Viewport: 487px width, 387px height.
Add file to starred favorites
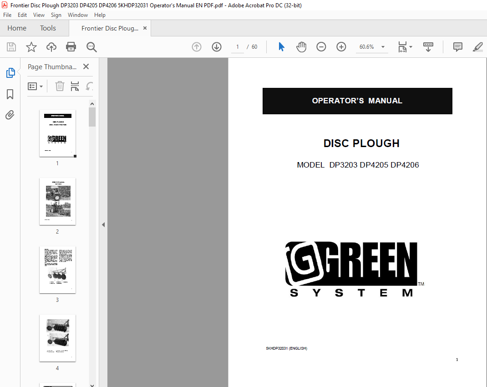31,47
